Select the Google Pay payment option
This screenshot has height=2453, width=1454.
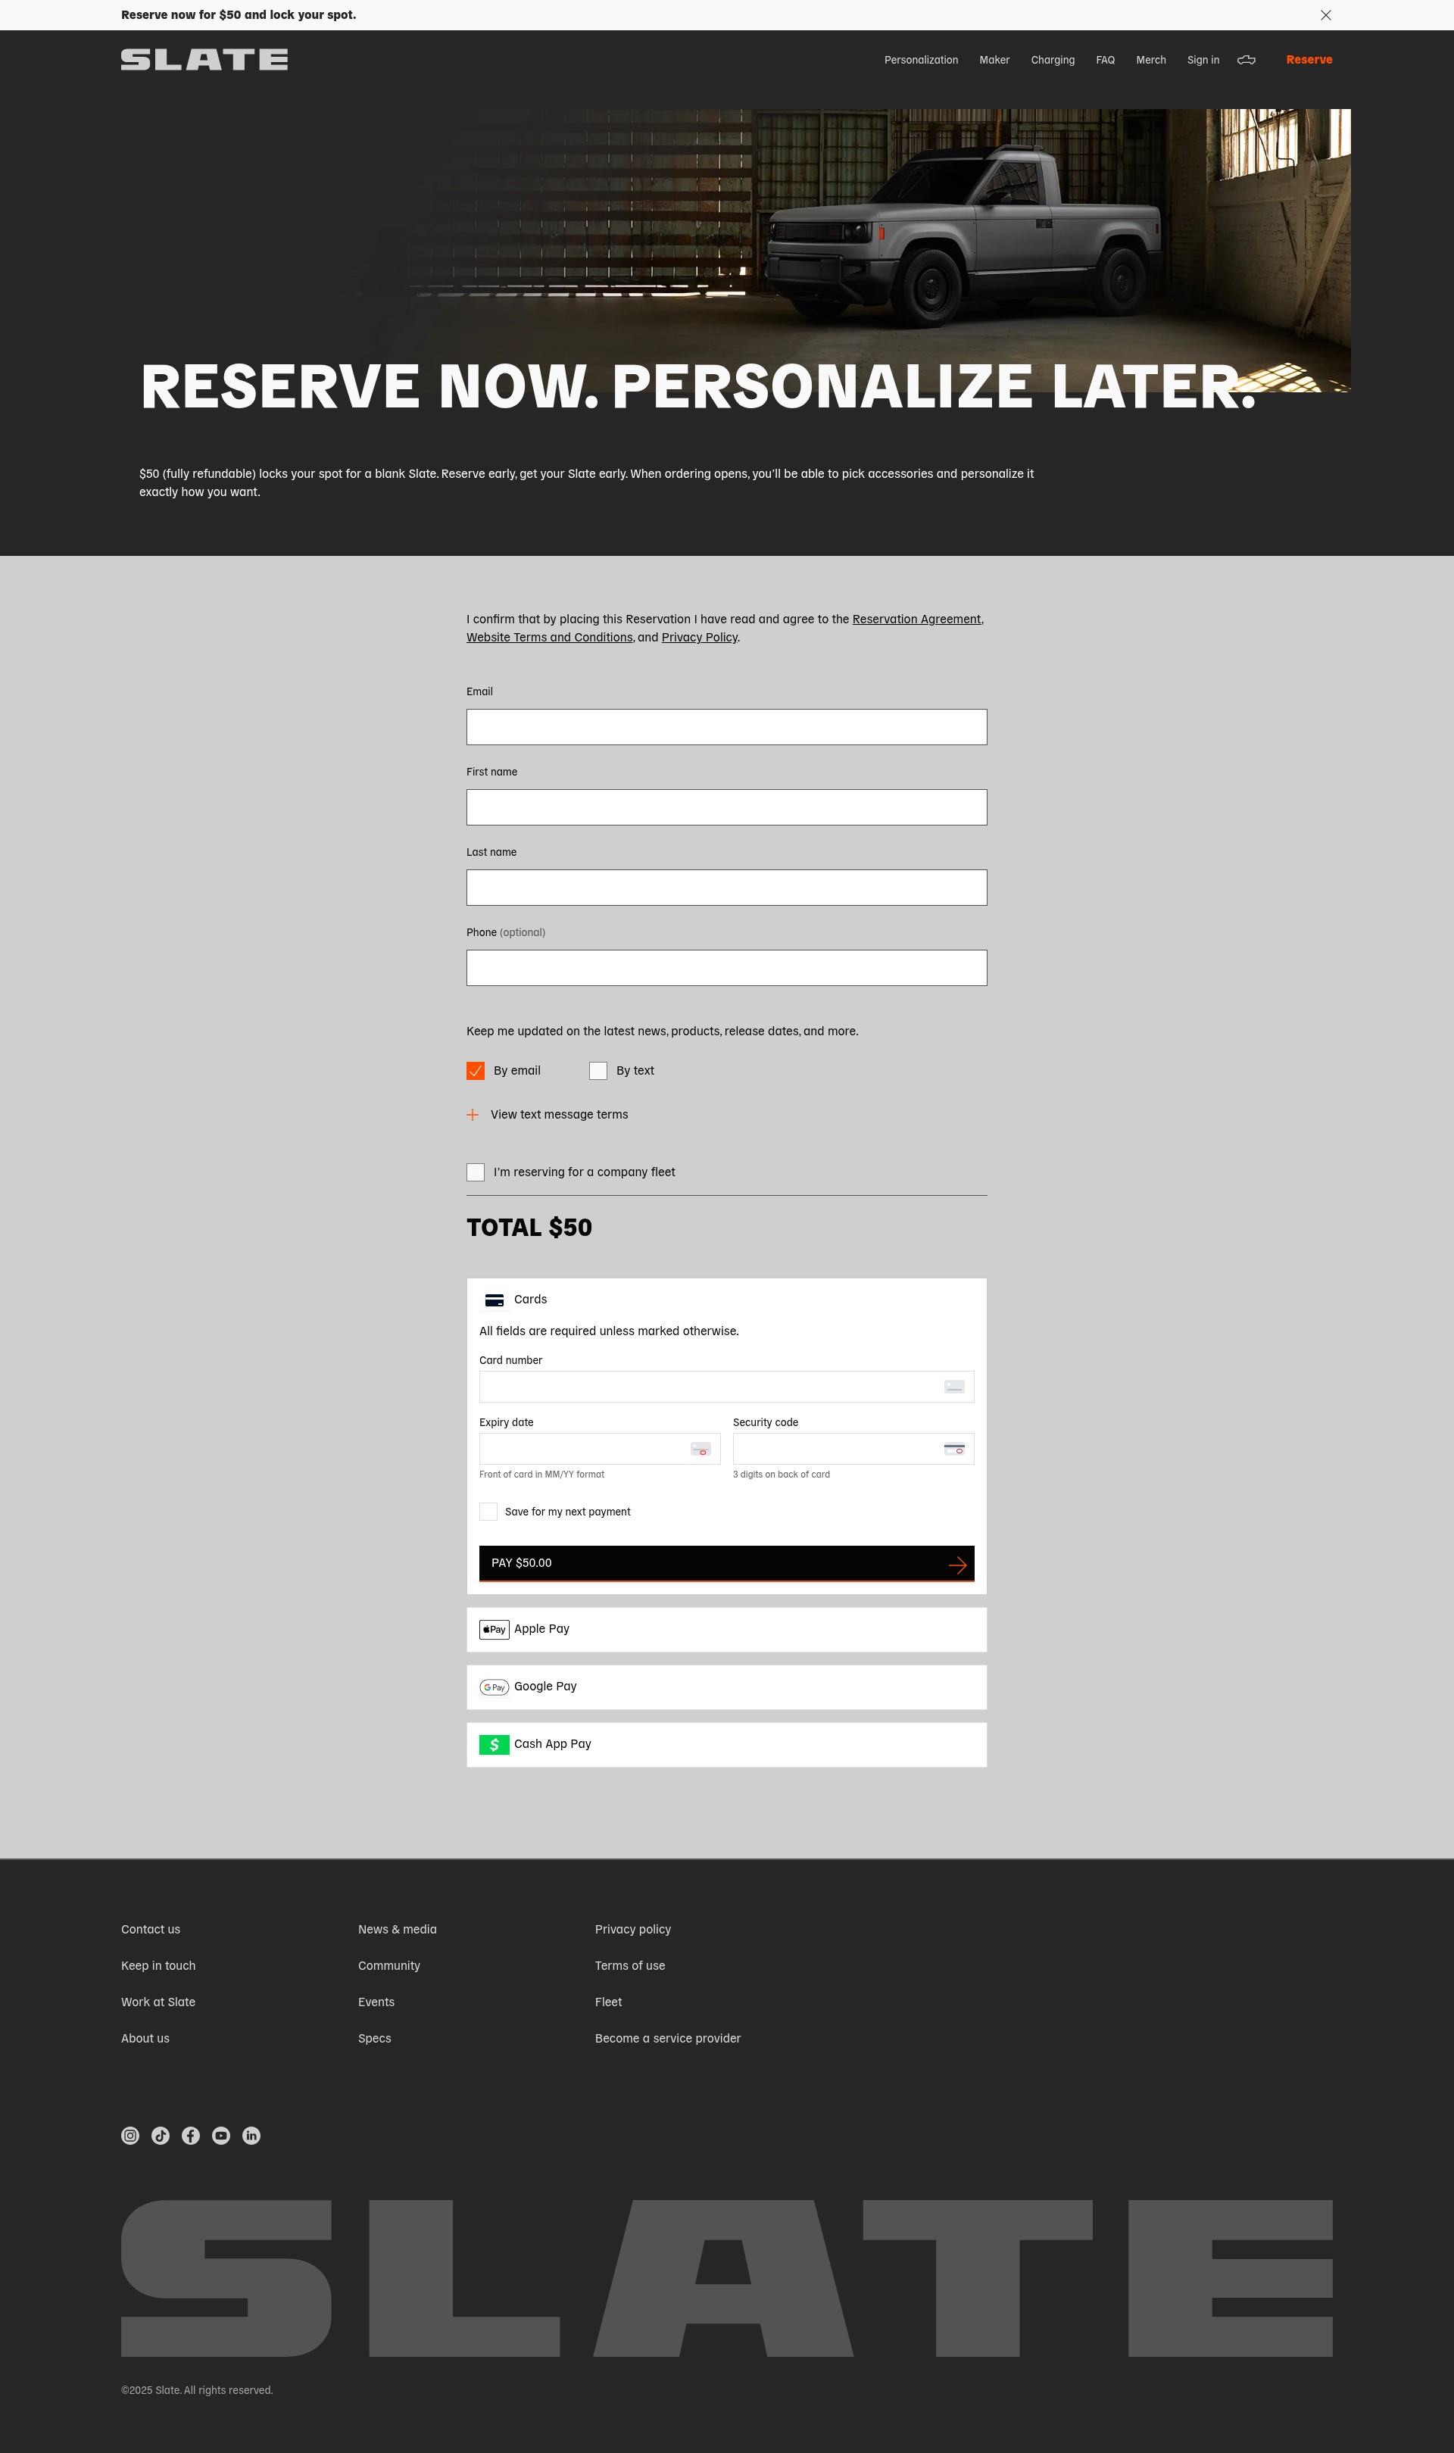726,1687
